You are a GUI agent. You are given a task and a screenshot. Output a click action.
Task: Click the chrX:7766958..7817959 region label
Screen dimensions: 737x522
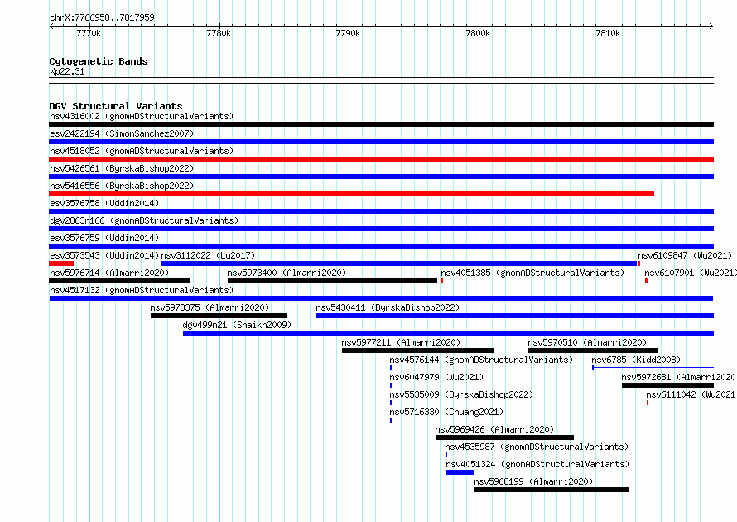coord(102,17)
